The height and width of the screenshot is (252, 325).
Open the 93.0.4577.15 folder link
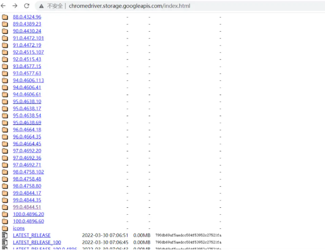tap(27, 66)
